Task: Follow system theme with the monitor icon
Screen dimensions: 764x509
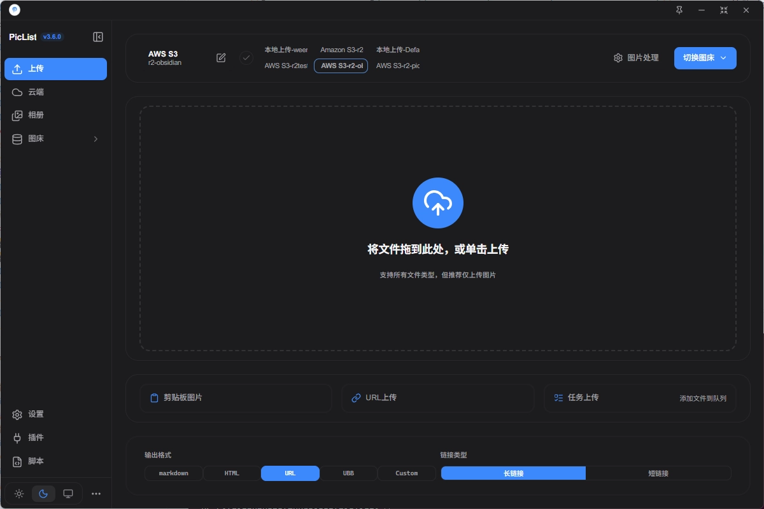Action: [68, 494]
